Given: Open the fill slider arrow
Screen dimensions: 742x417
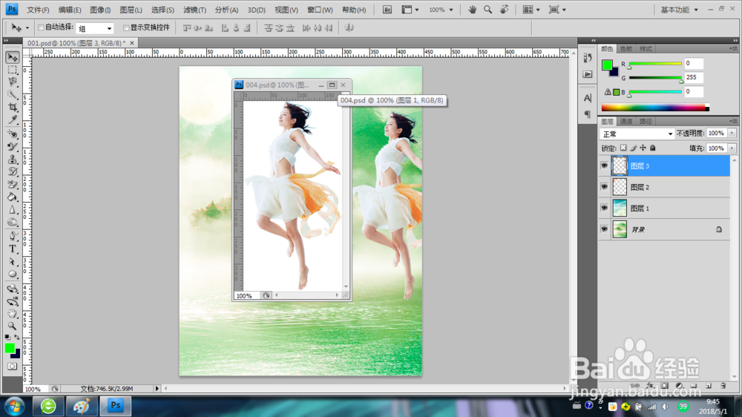Looking at the screenshot, I should point(732,148).
